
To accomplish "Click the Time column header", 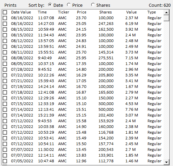I will point(42,12).
